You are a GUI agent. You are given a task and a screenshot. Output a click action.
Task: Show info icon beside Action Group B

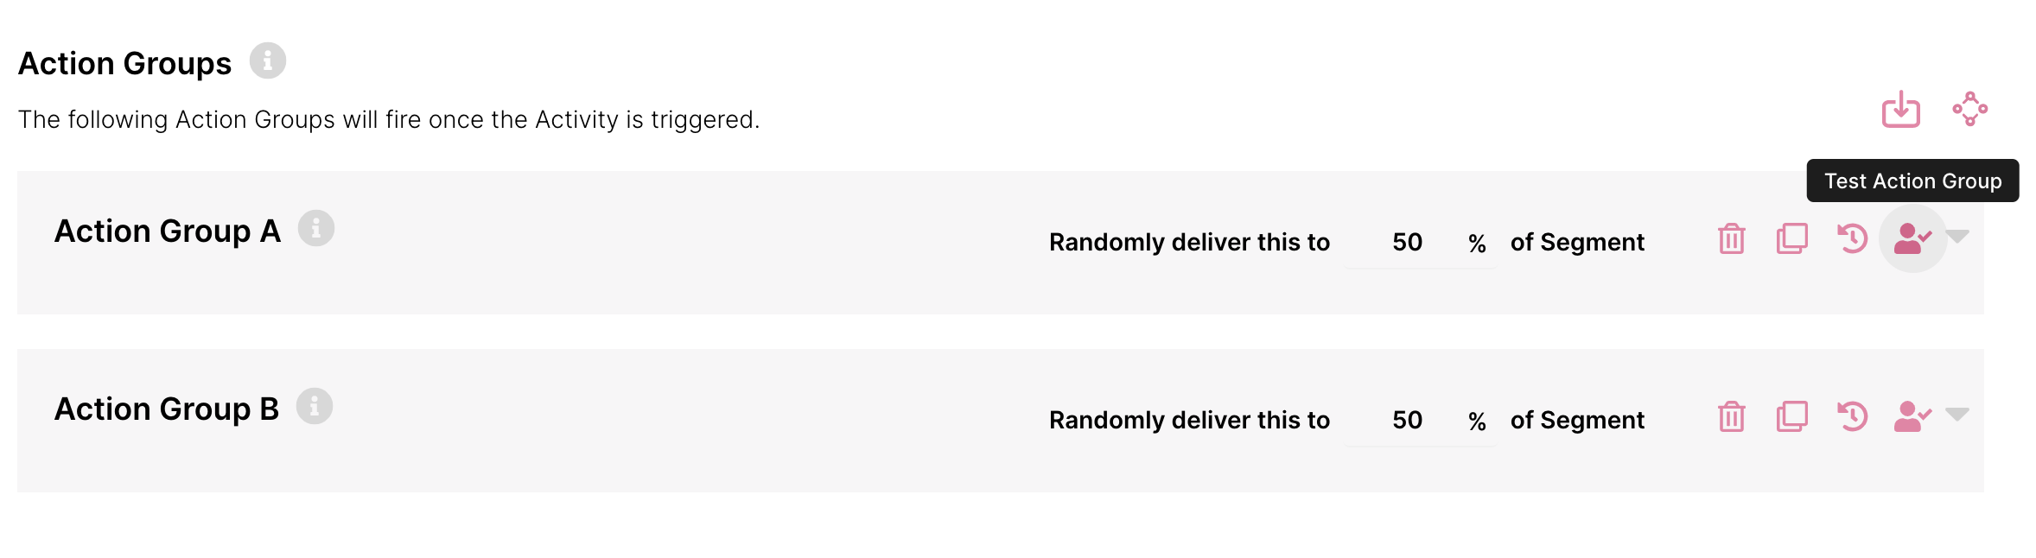coord(315,406)
